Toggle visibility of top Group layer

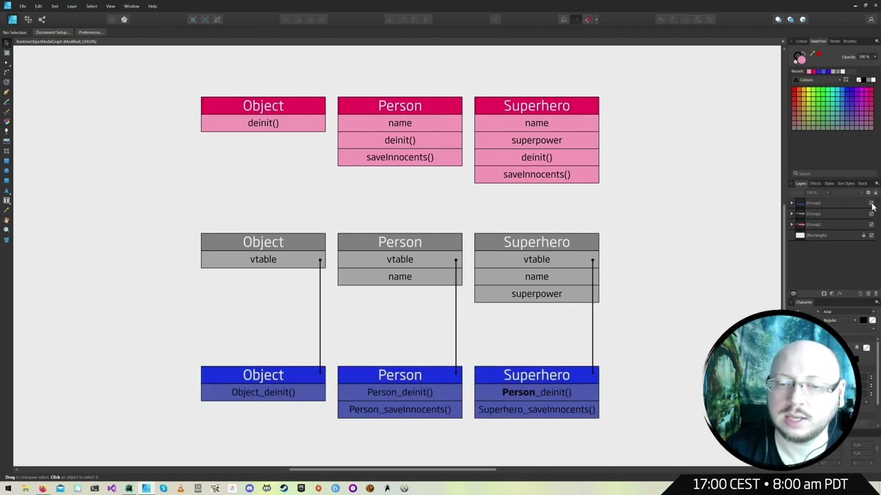tap(871, 203)
